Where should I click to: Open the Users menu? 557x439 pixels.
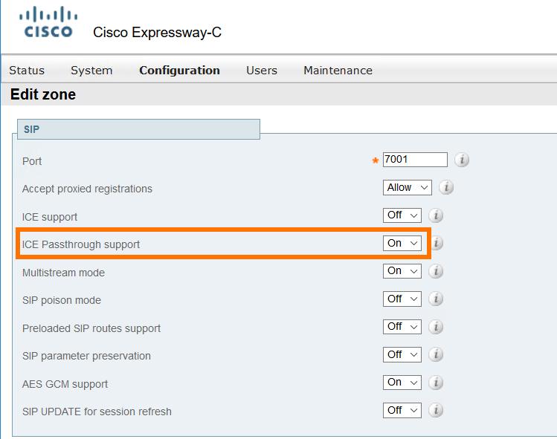[262, 71]
